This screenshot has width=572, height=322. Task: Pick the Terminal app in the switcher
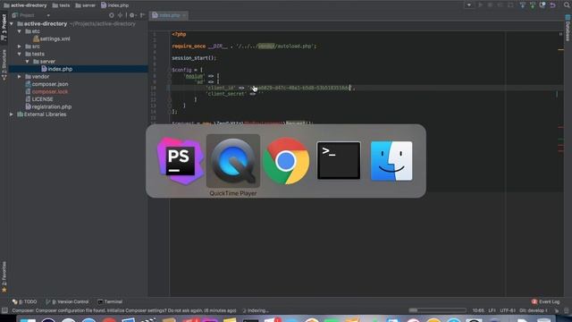[339, 161]
